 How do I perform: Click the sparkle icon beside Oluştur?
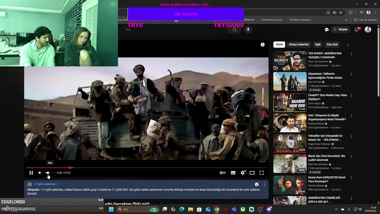[x=327, y=29]
